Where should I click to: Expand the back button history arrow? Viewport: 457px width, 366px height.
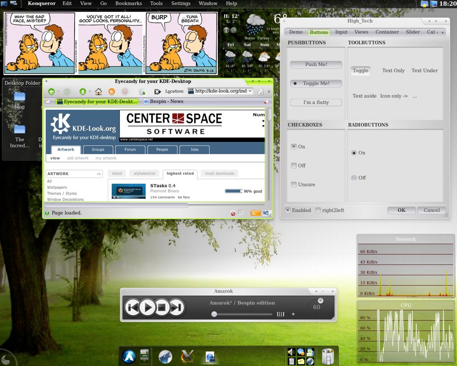[58, 92]
